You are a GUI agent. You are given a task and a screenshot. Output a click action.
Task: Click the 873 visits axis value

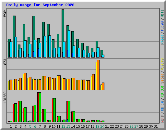[5, 62]
